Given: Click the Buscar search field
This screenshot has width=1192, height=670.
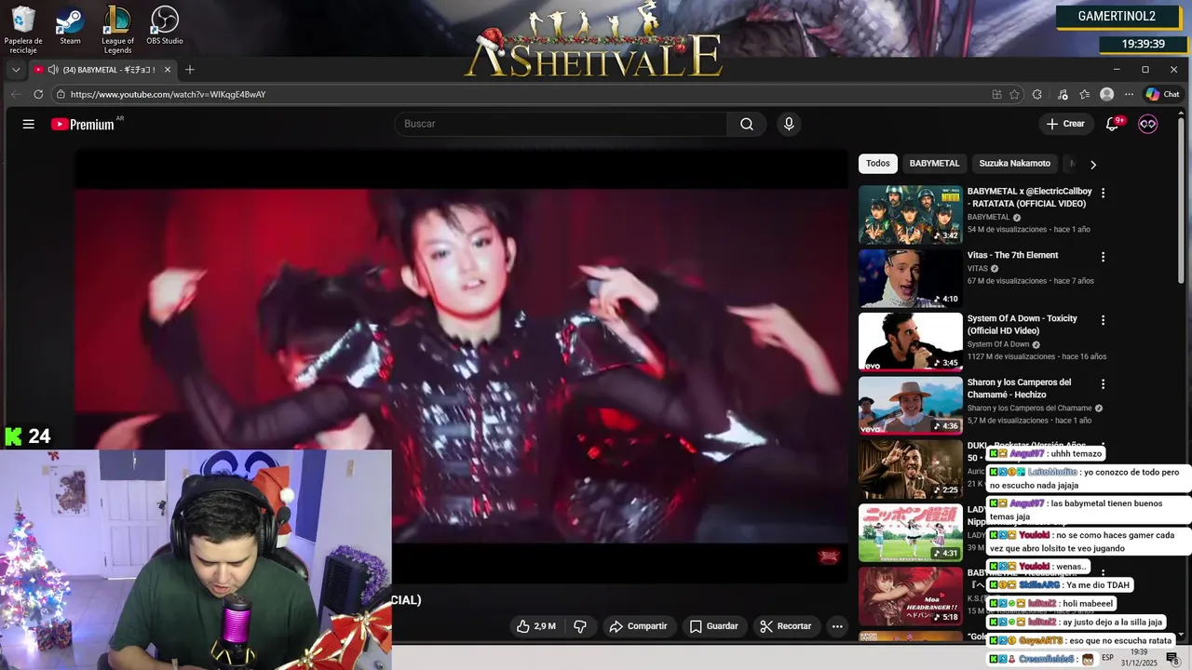Looking at the screenshot, I should click(561, 124).
